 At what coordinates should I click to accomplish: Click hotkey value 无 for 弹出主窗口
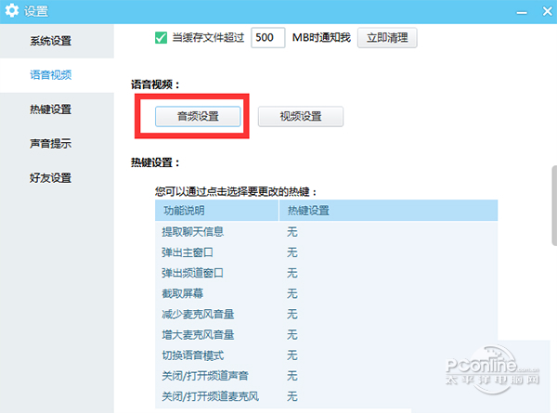click(x=292, y=252)
